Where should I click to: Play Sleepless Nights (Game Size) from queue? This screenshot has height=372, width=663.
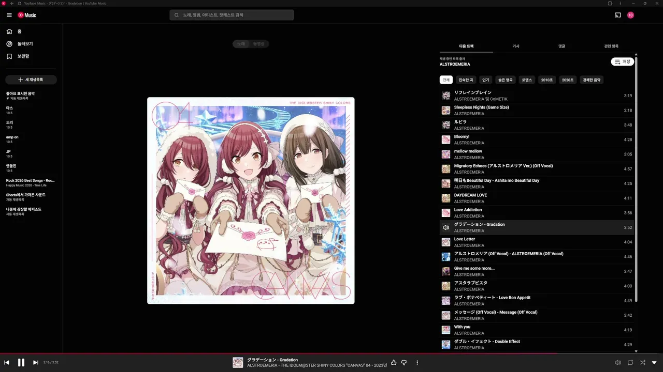537,110
